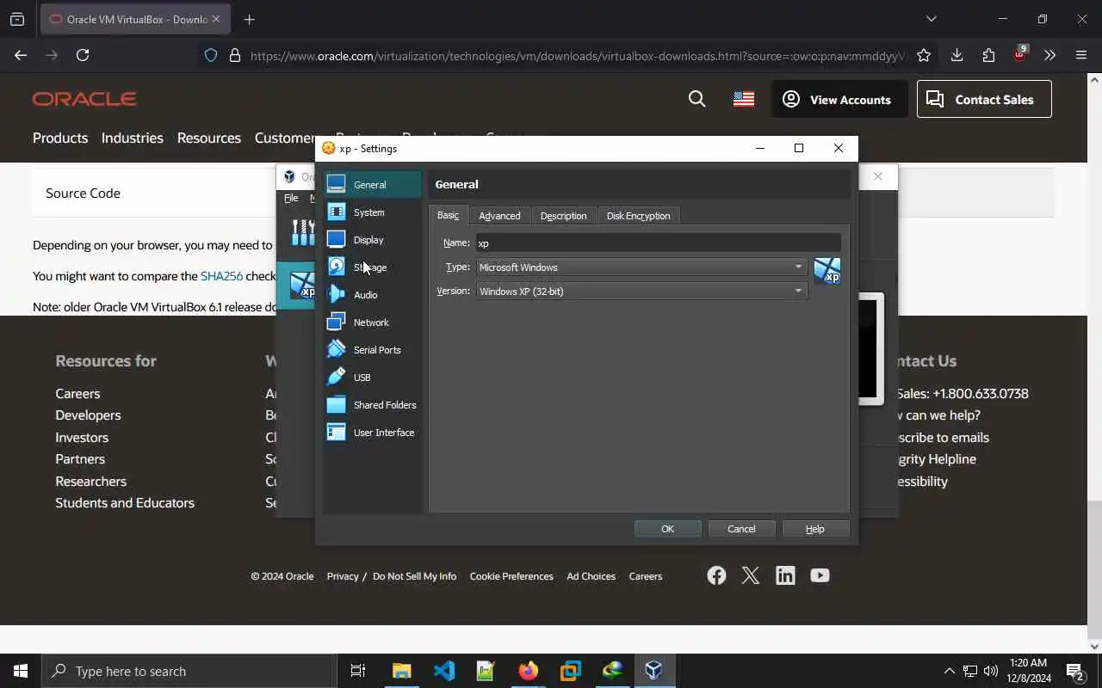Image resolution: width=1102 pixels, height=688 pixels.
Task: Expand the Type dropdown (Microsoft Windows)
Action: 641,267
